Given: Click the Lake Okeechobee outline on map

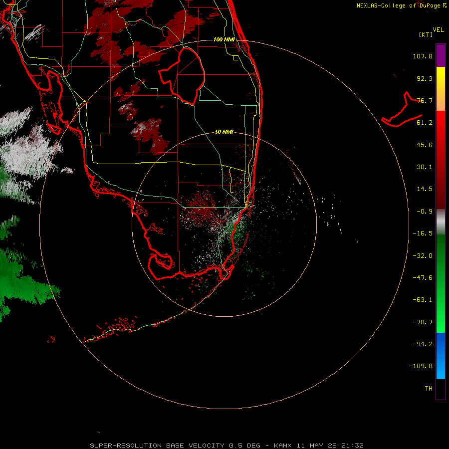Looking at the screenshot, I should pos(182,76).
